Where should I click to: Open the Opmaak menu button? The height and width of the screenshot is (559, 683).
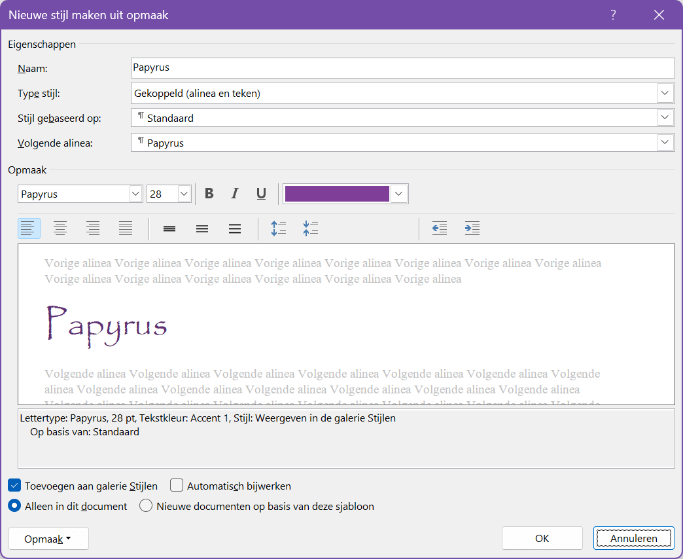(x=48, y=539)
